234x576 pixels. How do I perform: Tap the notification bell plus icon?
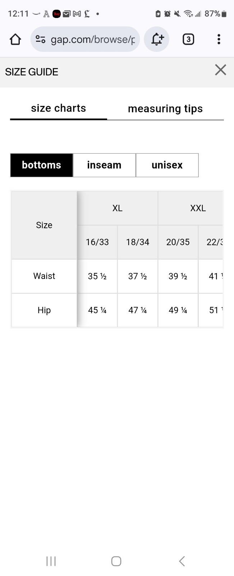tap(157, 39)
